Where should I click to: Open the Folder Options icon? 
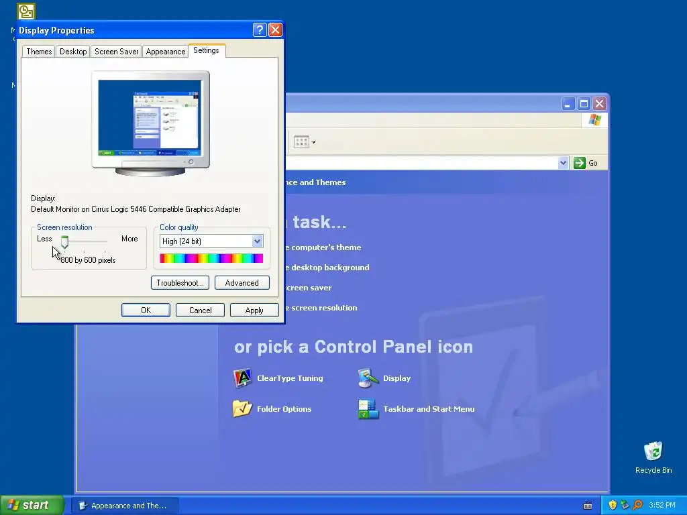click(x=242, y=408)
